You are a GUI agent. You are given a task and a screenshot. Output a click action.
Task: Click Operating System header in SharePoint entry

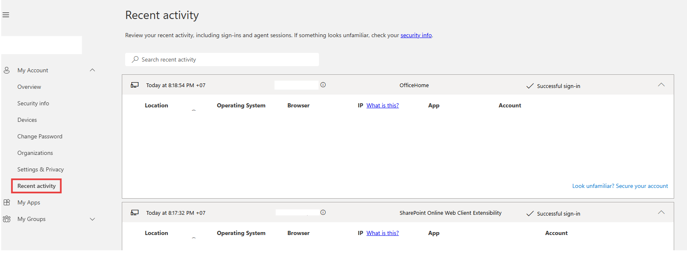tap(241, 233)
